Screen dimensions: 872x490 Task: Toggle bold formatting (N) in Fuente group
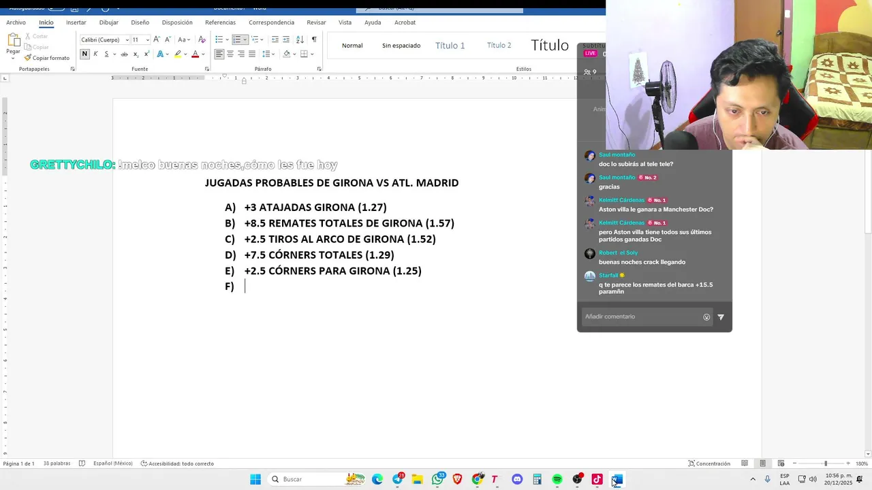pyautogui.click(x=84, y=54)
